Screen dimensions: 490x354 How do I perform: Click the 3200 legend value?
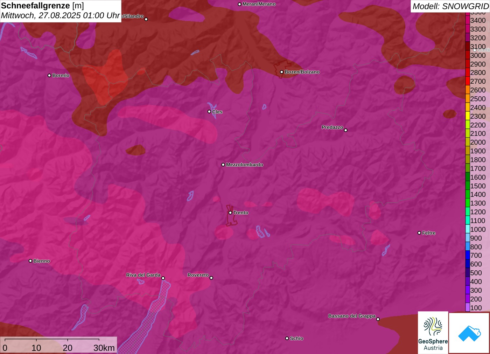pos(478,38)
